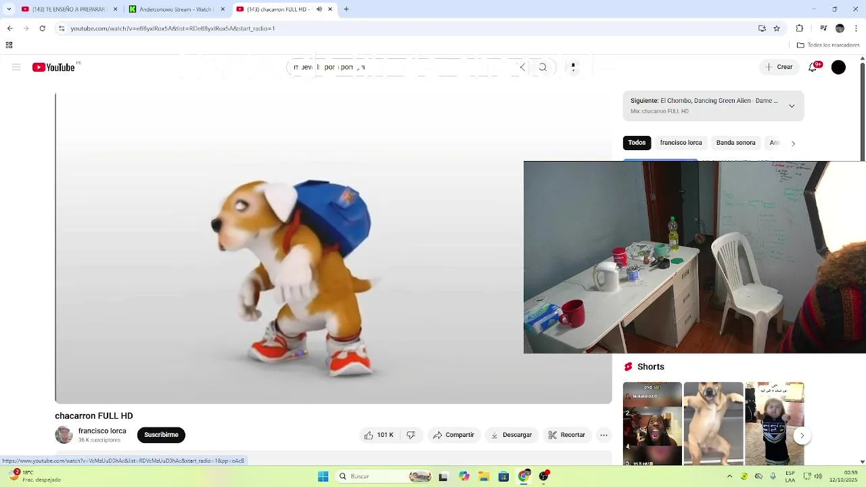Open the YouTube guide hamburger menu
The image size is (866, 487).
tap(16, 67)
